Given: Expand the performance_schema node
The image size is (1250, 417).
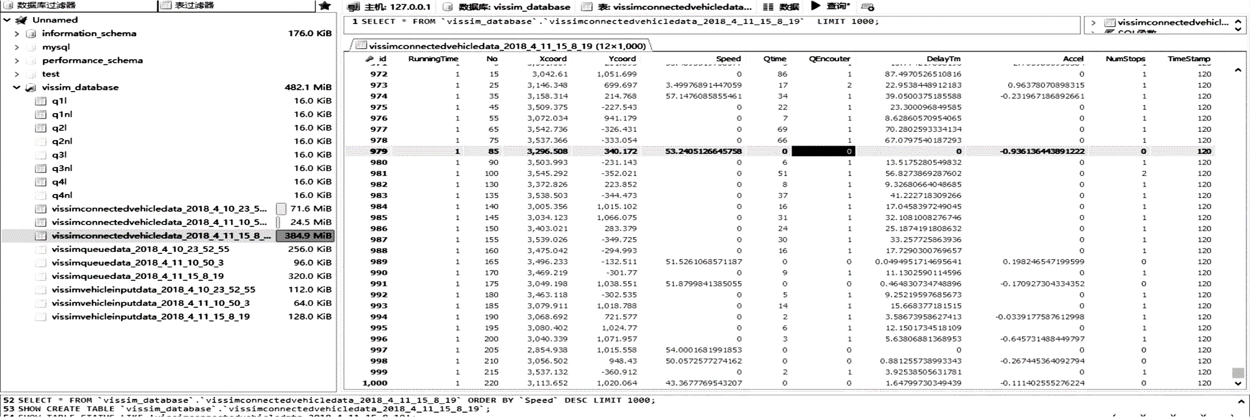Looking at the screenshot, I should (x=16, y=61).
